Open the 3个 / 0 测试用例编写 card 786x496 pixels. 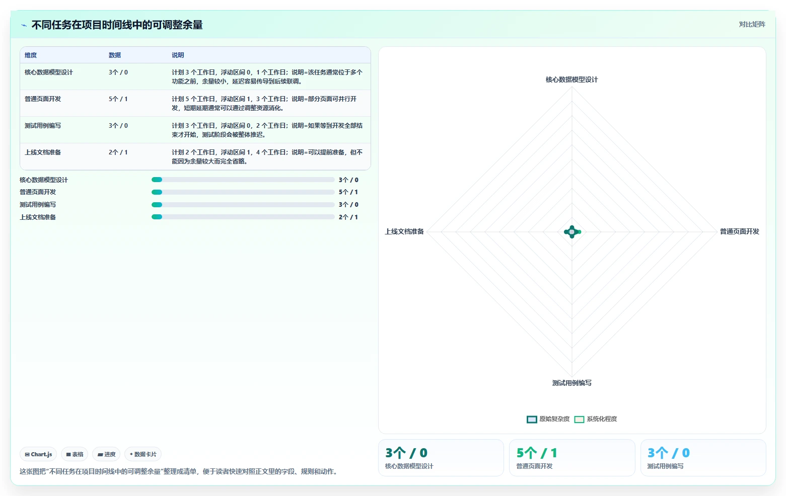coord(703,458)
